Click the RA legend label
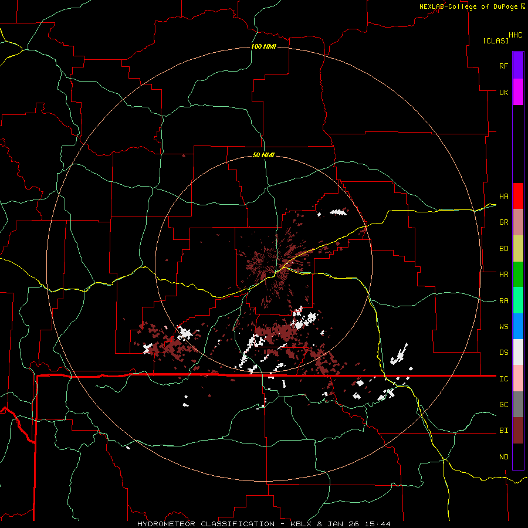Screen dimensions: 528x528 503,301
